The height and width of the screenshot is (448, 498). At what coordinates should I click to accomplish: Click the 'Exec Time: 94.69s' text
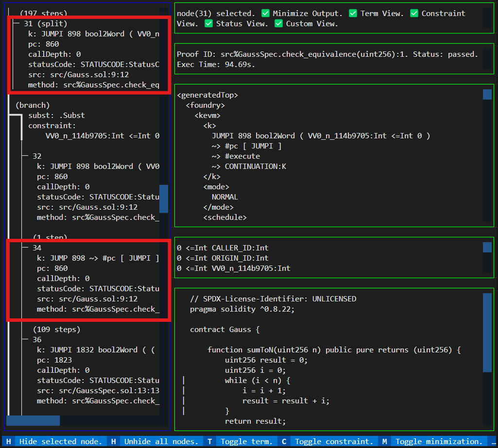click(x=216, y=65)
